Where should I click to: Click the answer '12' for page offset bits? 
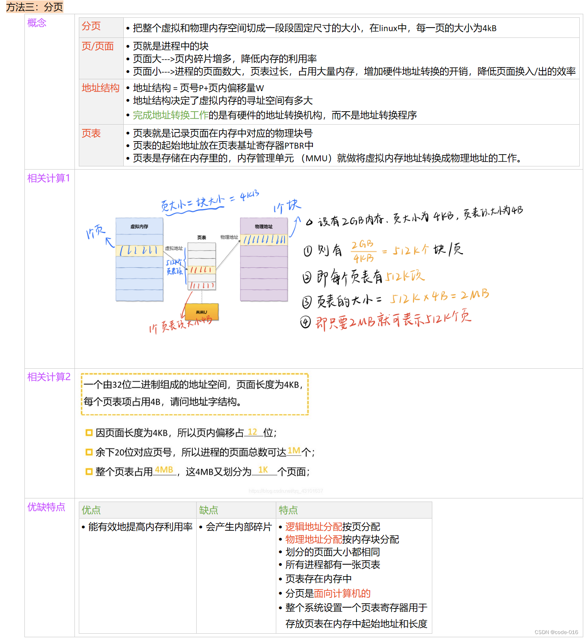coord(252,432)
